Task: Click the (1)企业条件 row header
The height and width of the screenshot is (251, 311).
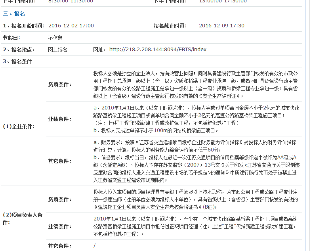Action: 19,126
